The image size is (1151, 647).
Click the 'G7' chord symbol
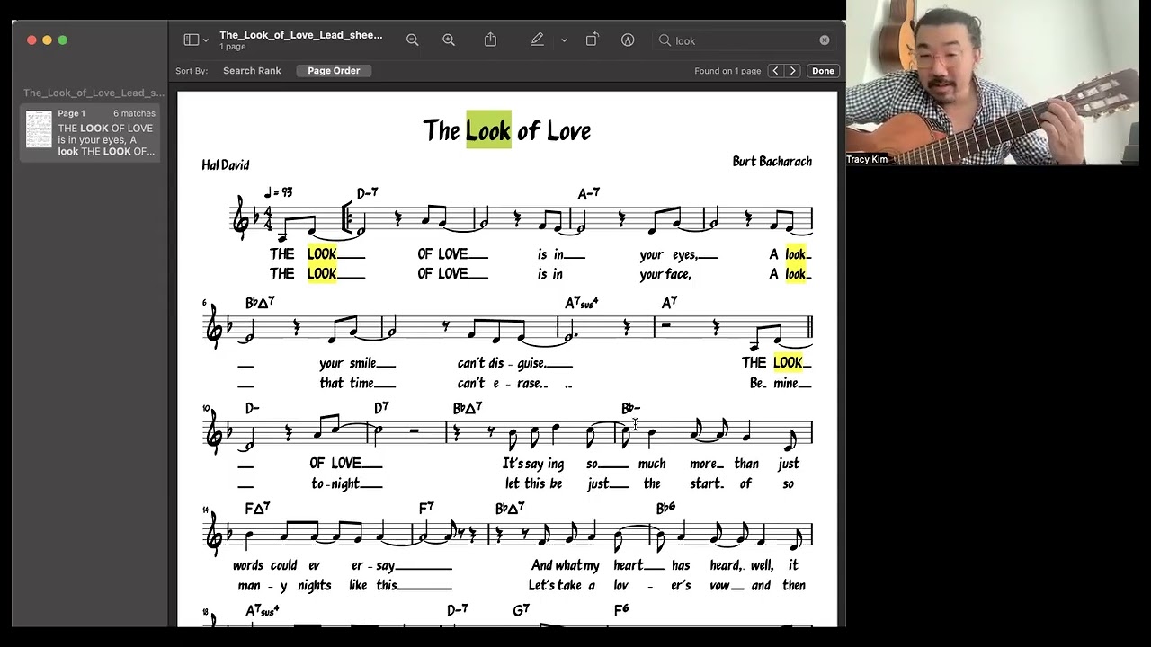coord(521,610)
